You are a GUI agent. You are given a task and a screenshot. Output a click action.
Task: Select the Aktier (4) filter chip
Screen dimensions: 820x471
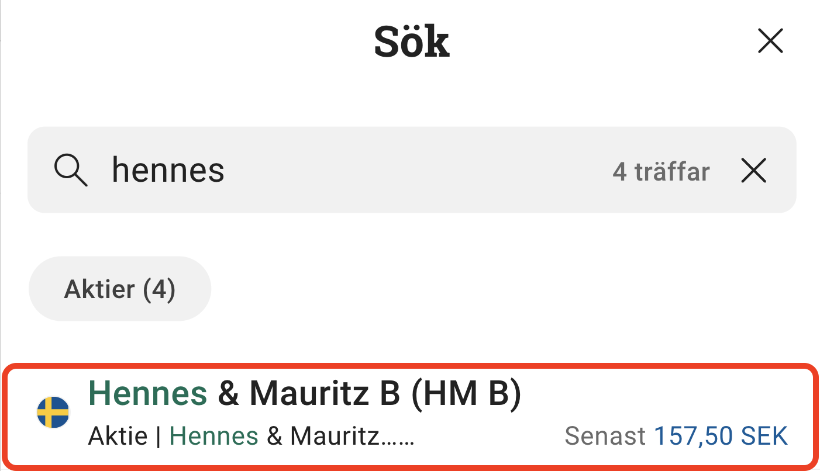(x=120, y=289)
